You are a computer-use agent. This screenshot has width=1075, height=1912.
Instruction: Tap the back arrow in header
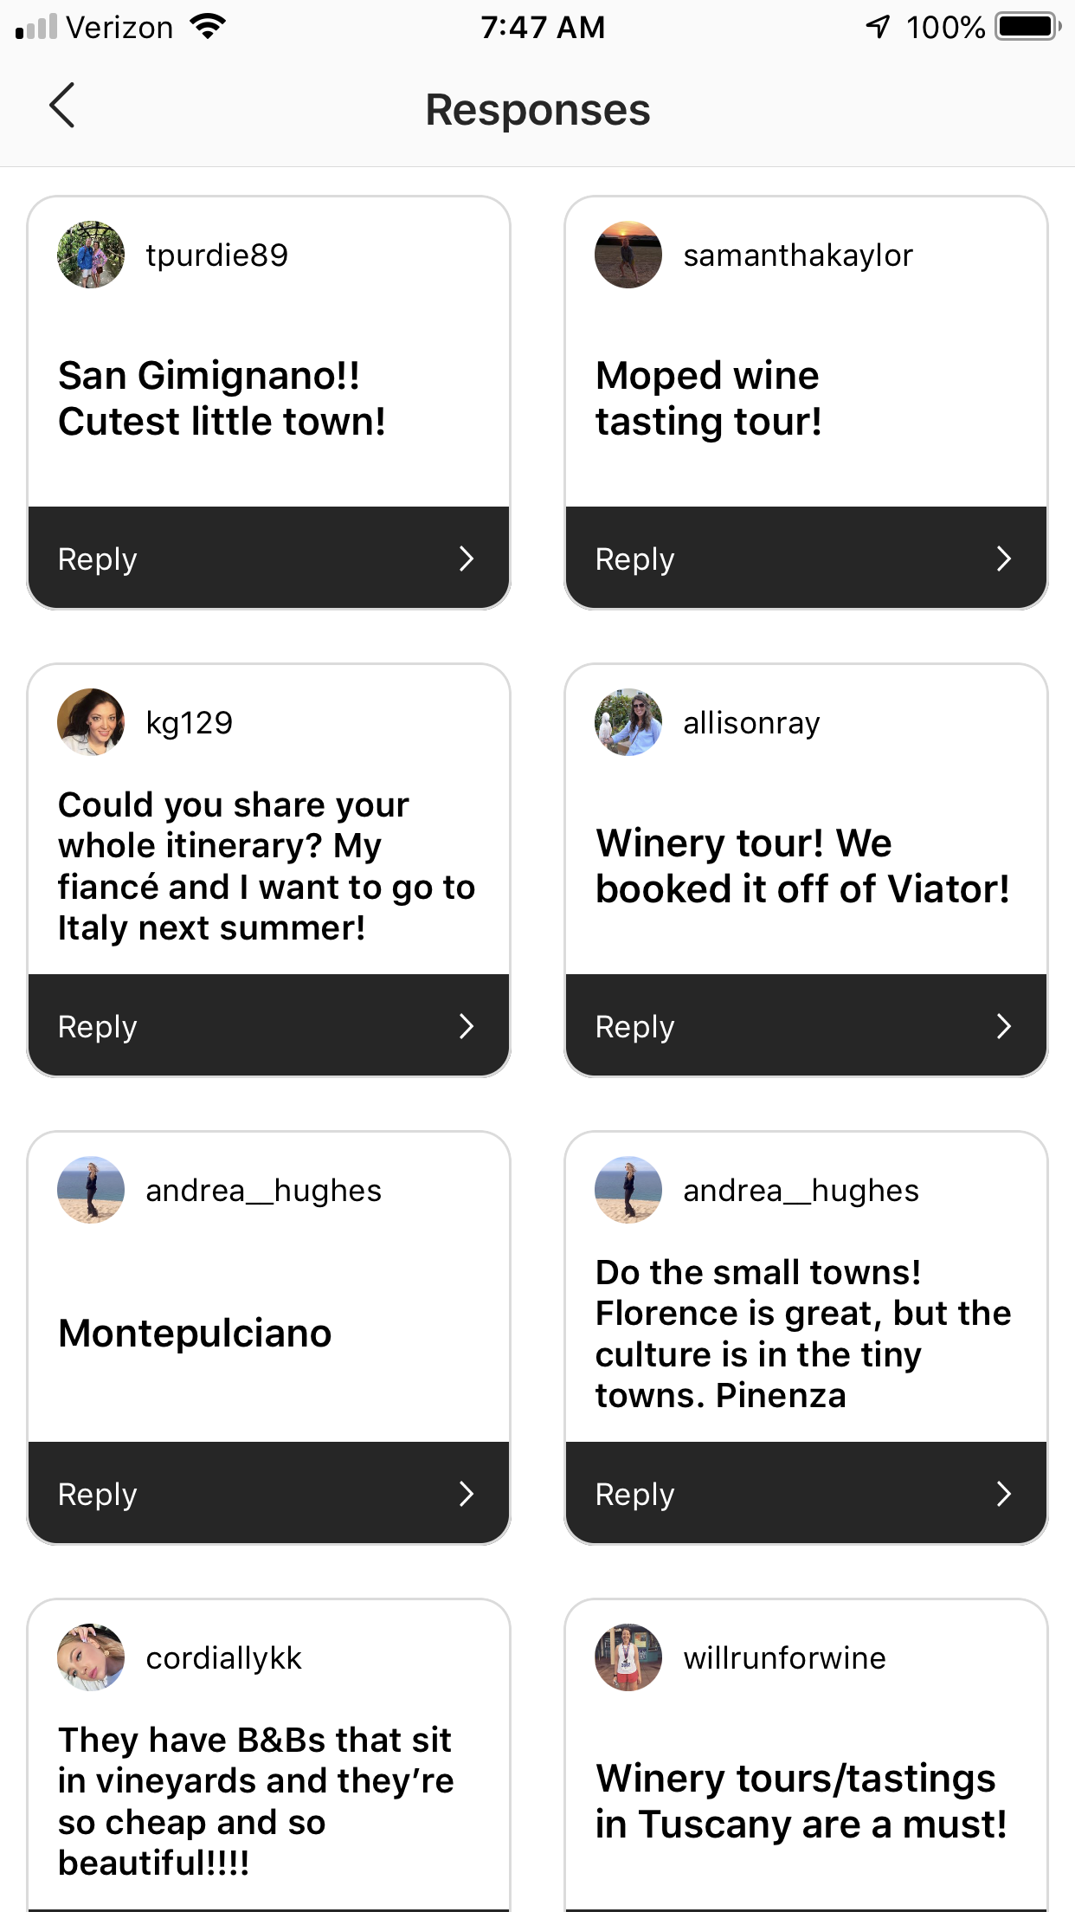pyautogui.click(x=62, y=106)
